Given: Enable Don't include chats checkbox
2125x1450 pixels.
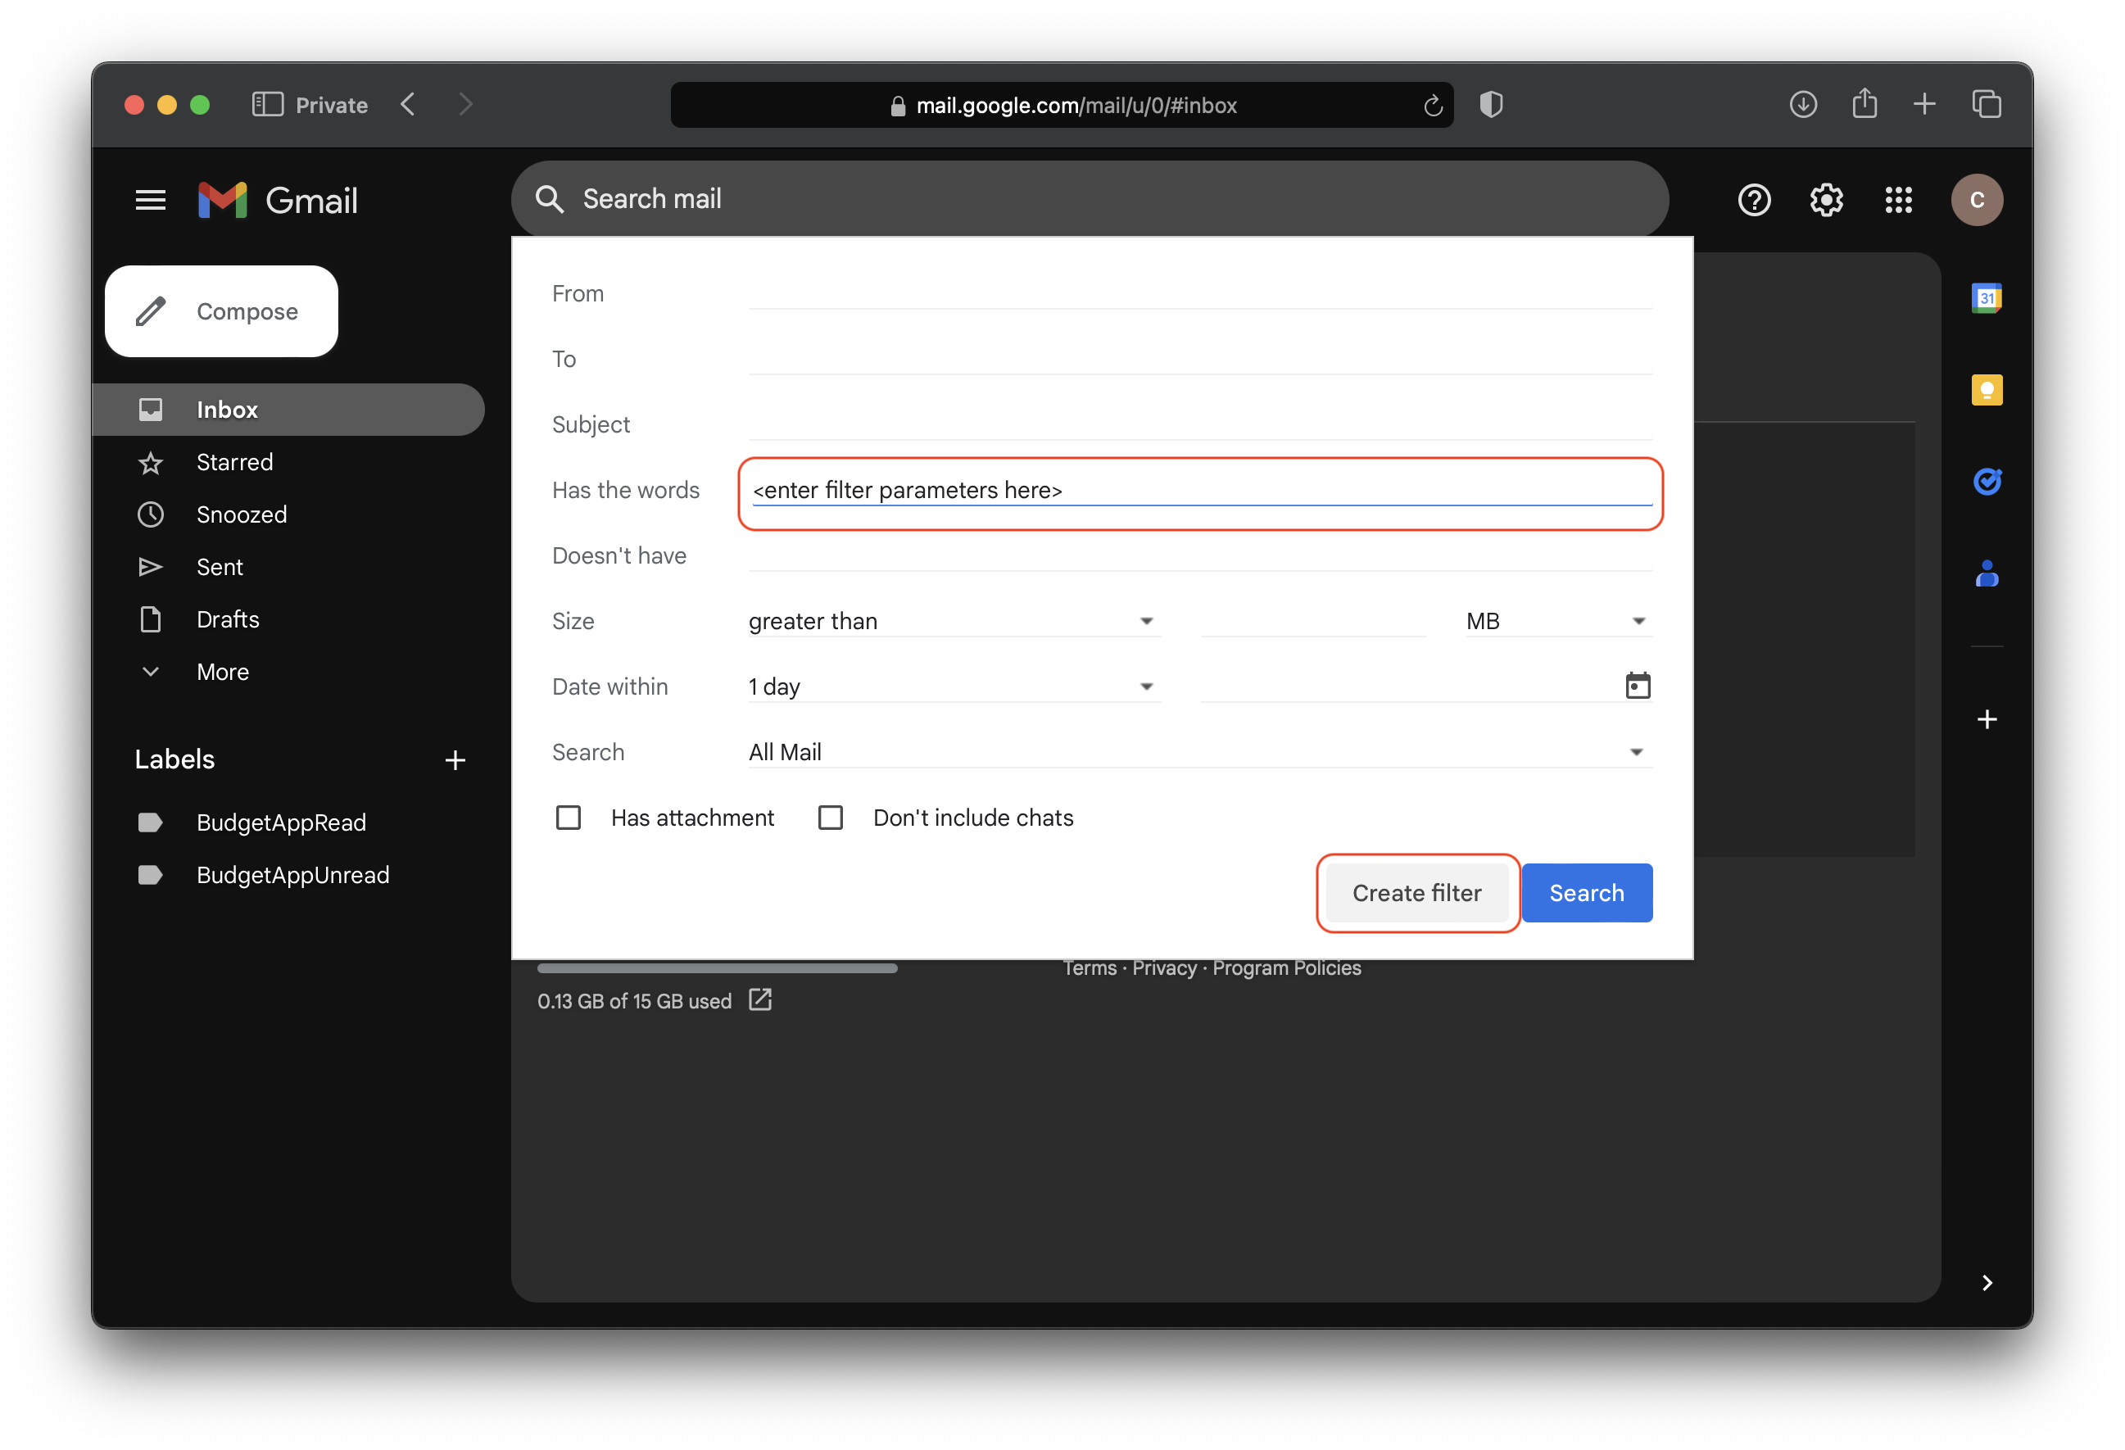Looking at the screenshot, I should pos(830,818).
